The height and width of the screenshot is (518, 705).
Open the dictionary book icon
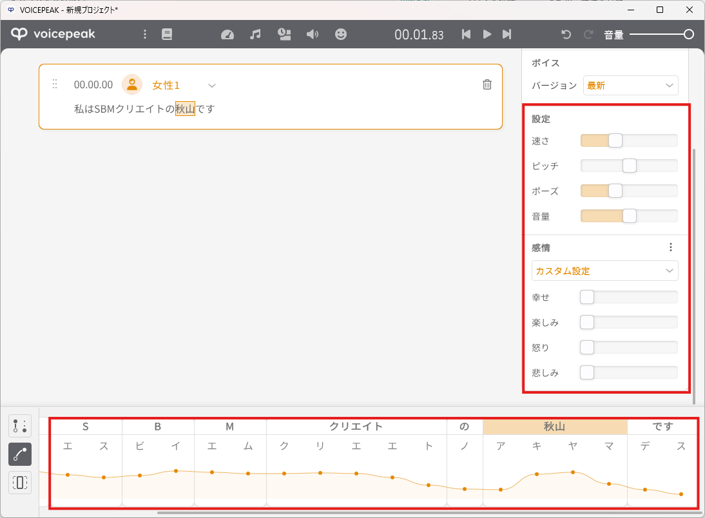tap(167, 34)
